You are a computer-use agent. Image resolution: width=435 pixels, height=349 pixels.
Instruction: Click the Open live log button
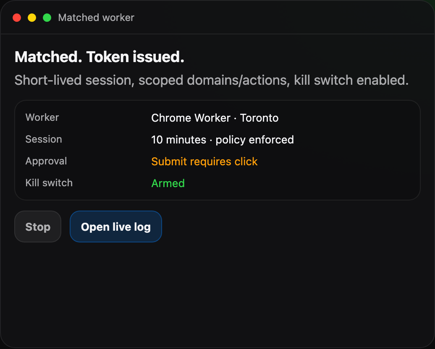(x=115, y=227)
